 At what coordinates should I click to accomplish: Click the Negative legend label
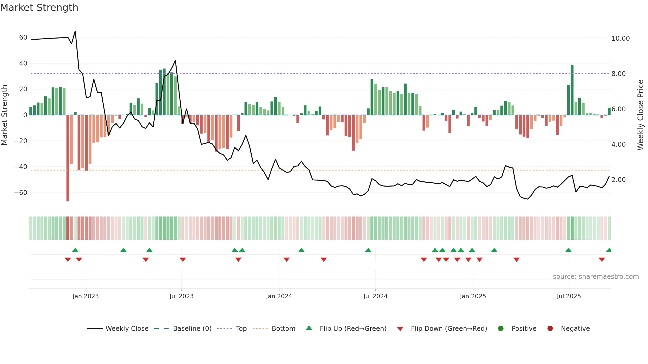click(x=575, y=328)
